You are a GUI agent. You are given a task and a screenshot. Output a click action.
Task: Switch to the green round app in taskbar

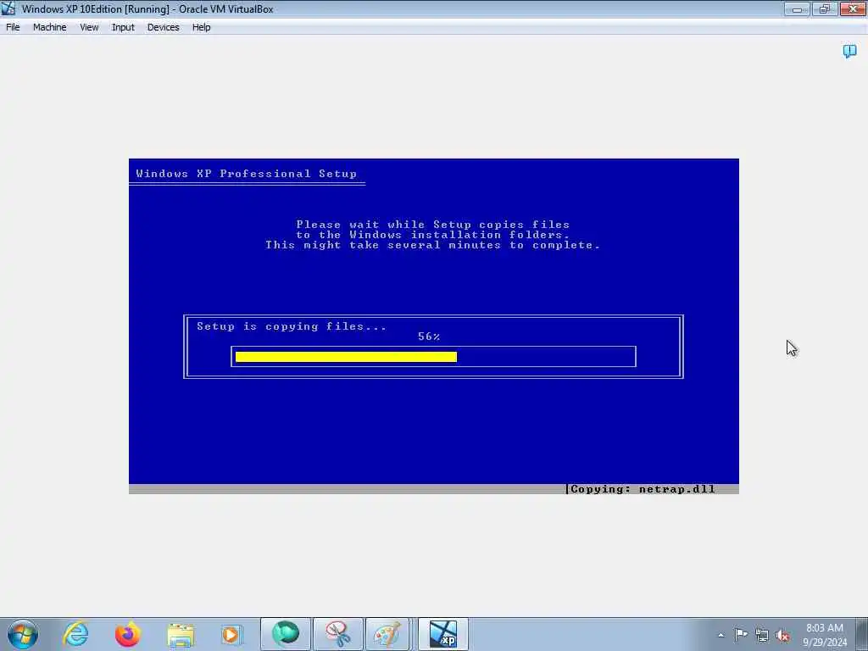tap(286, 634)
